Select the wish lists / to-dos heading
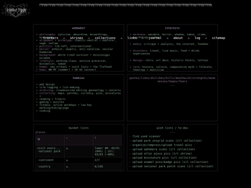 tap(172, 128)
